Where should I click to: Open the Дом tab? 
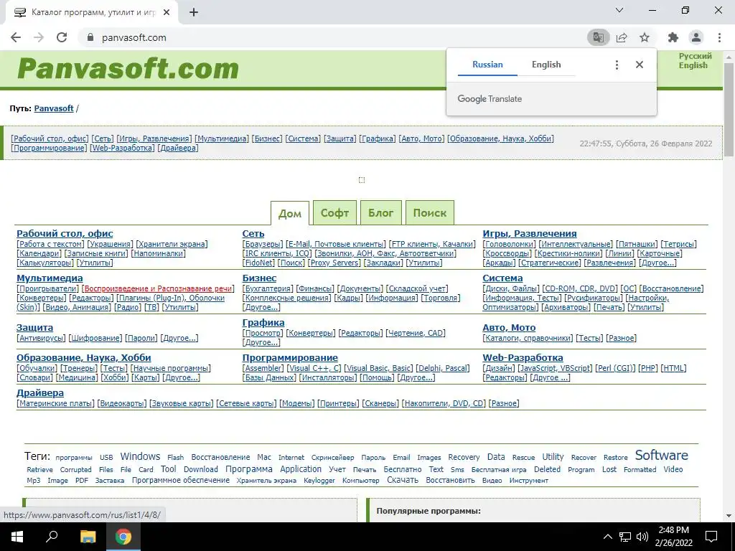[290, 213]
